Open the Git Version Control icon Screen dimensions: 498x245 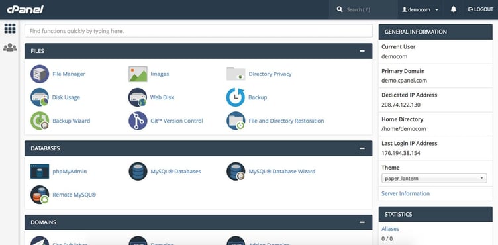(x=138, y=121)
